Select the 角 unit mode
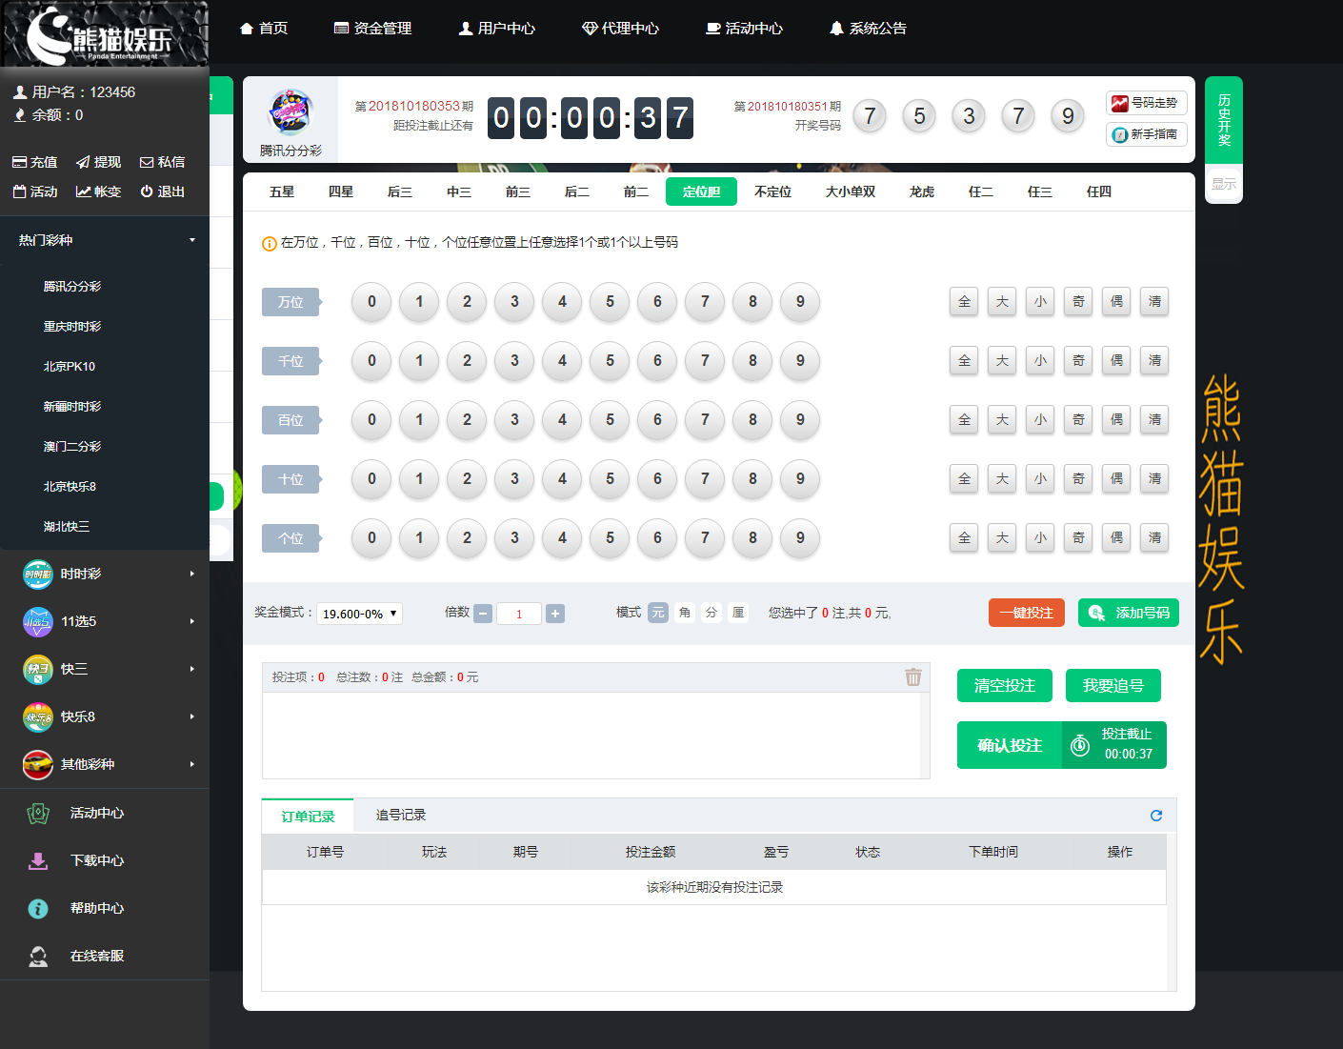This screenshot has height=1049, width=1343. point(685,613)
